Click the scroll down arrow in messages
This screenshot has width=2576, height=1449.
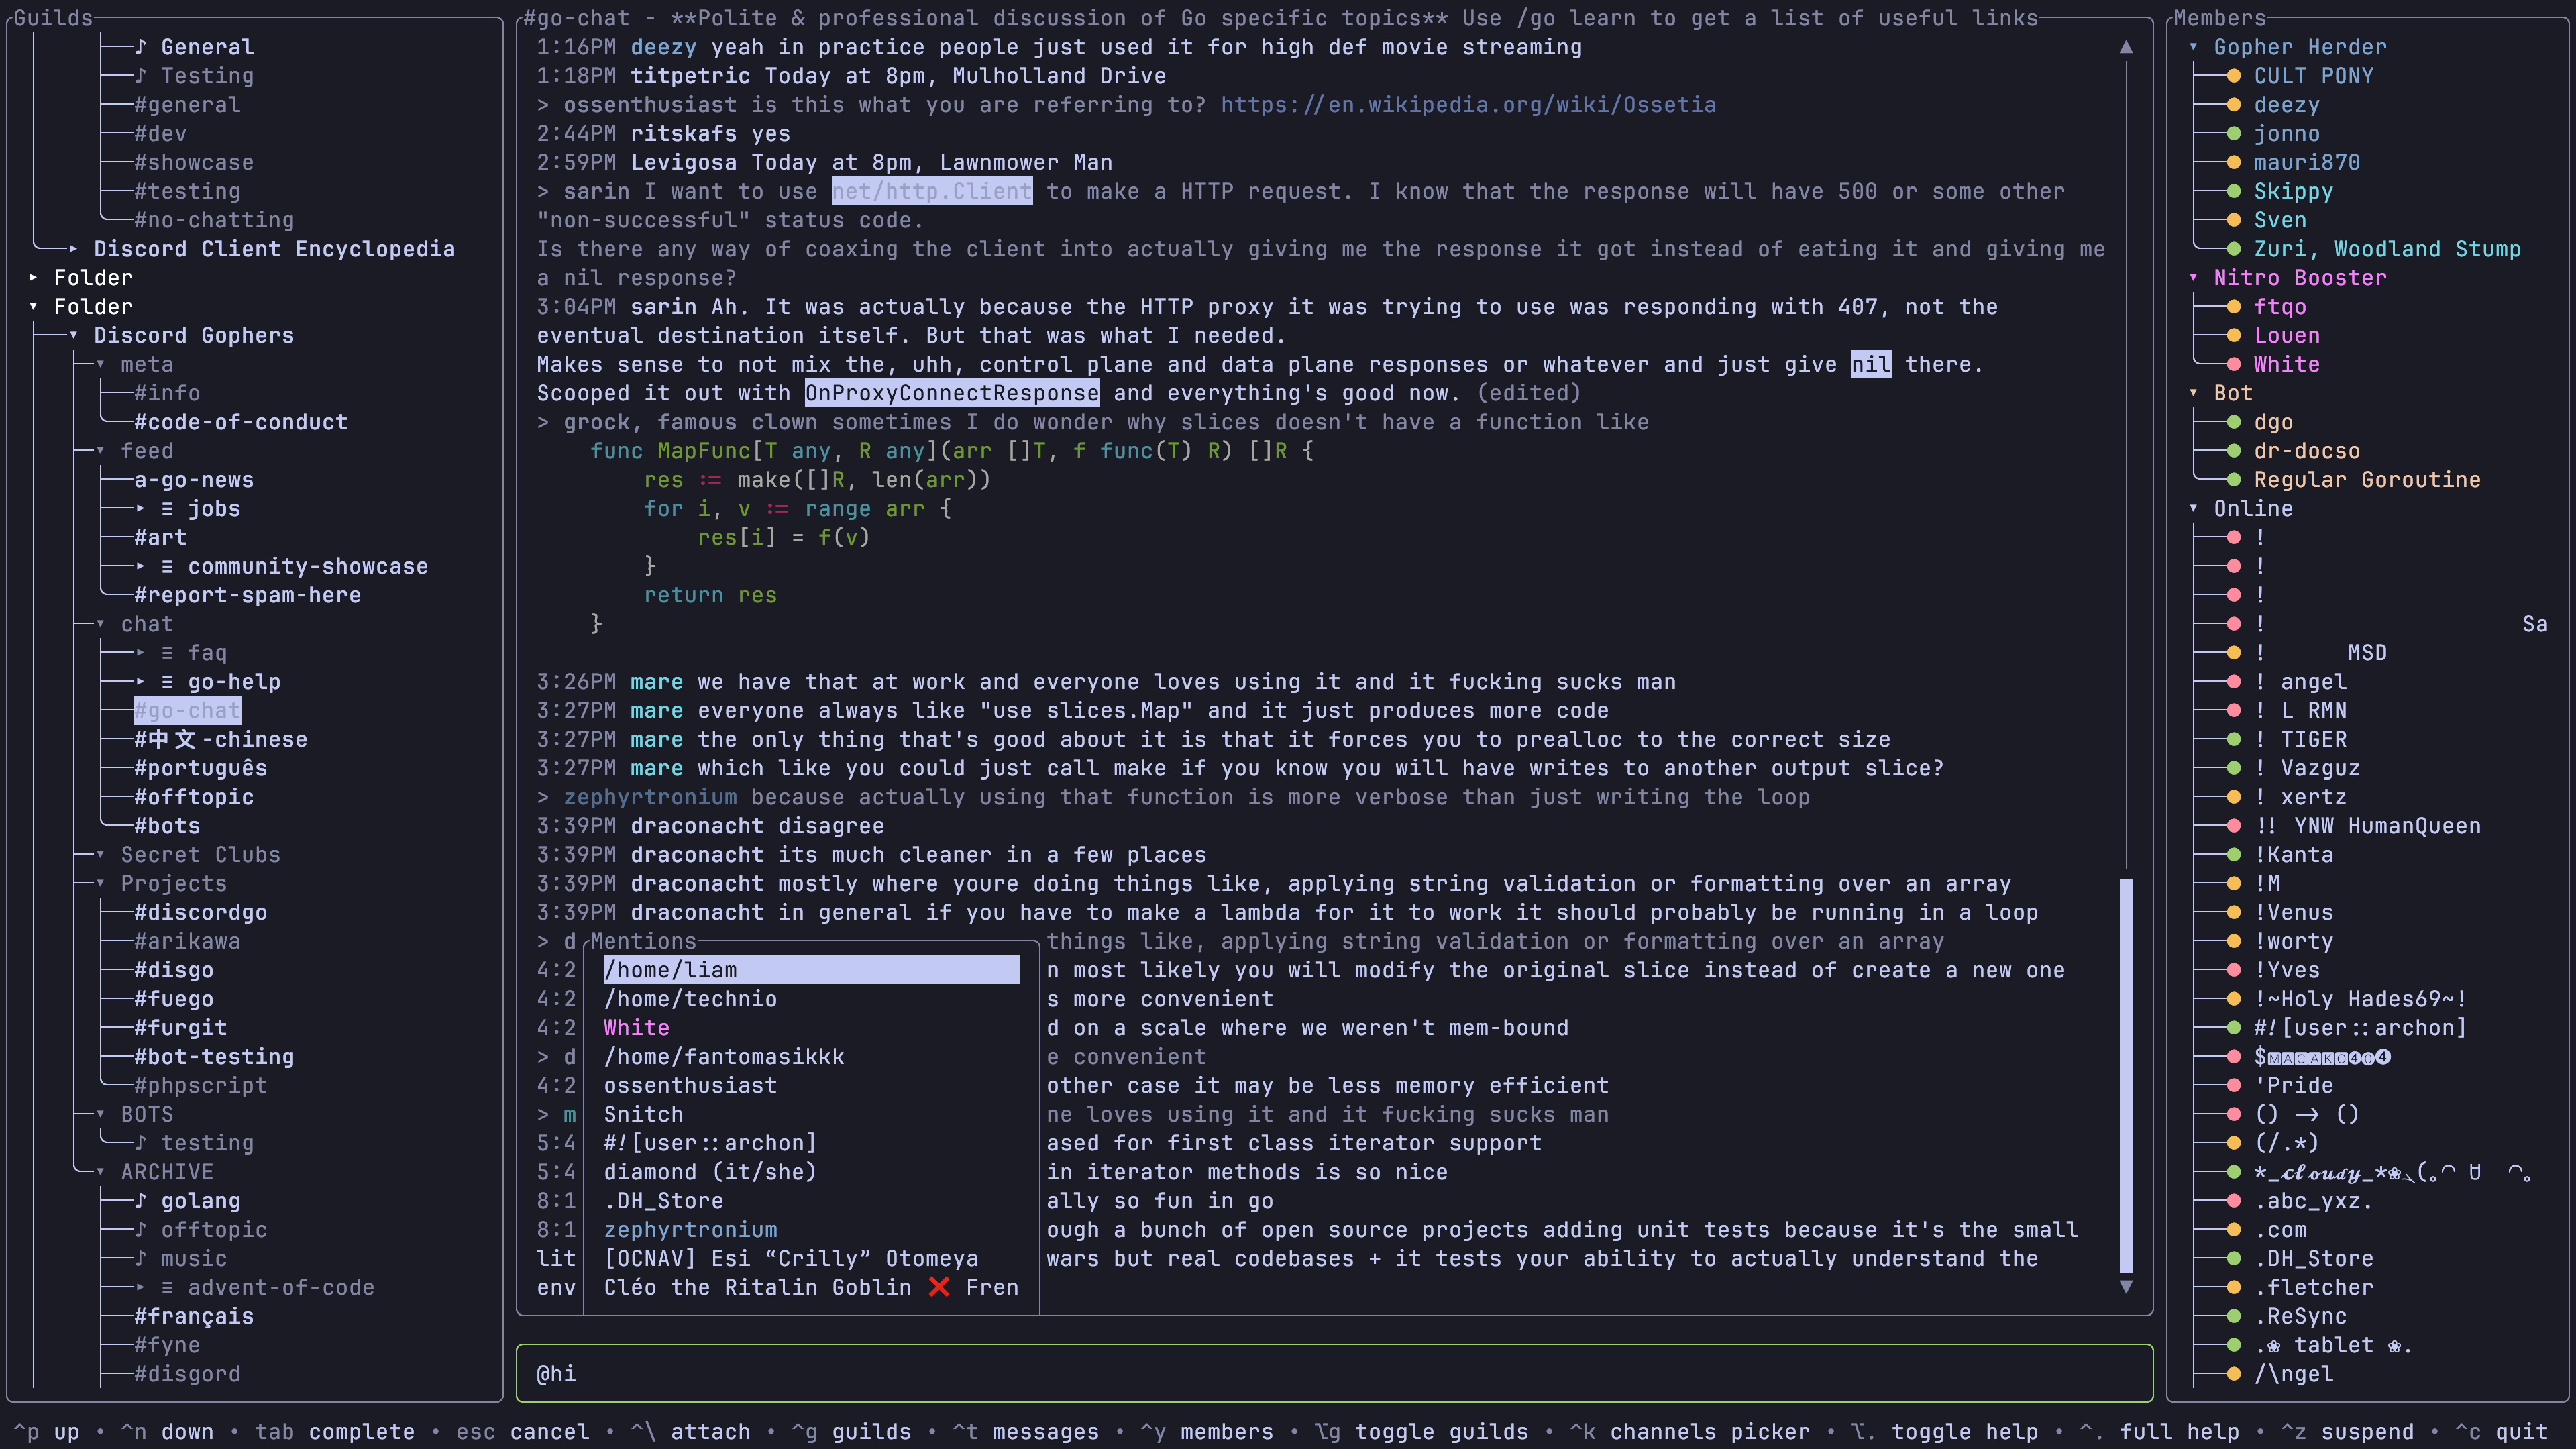point(2126,1287)
